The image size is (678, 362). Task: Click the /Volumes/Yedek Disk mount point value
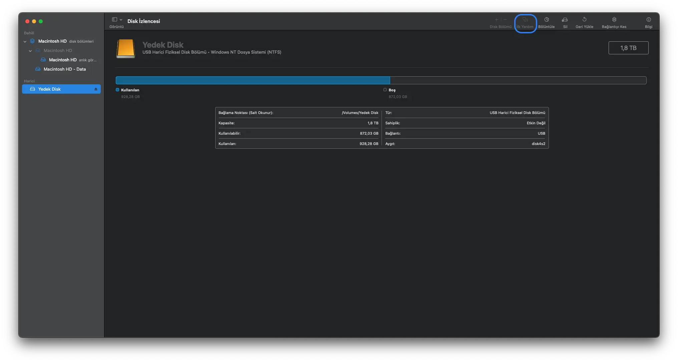click(360, 113)
